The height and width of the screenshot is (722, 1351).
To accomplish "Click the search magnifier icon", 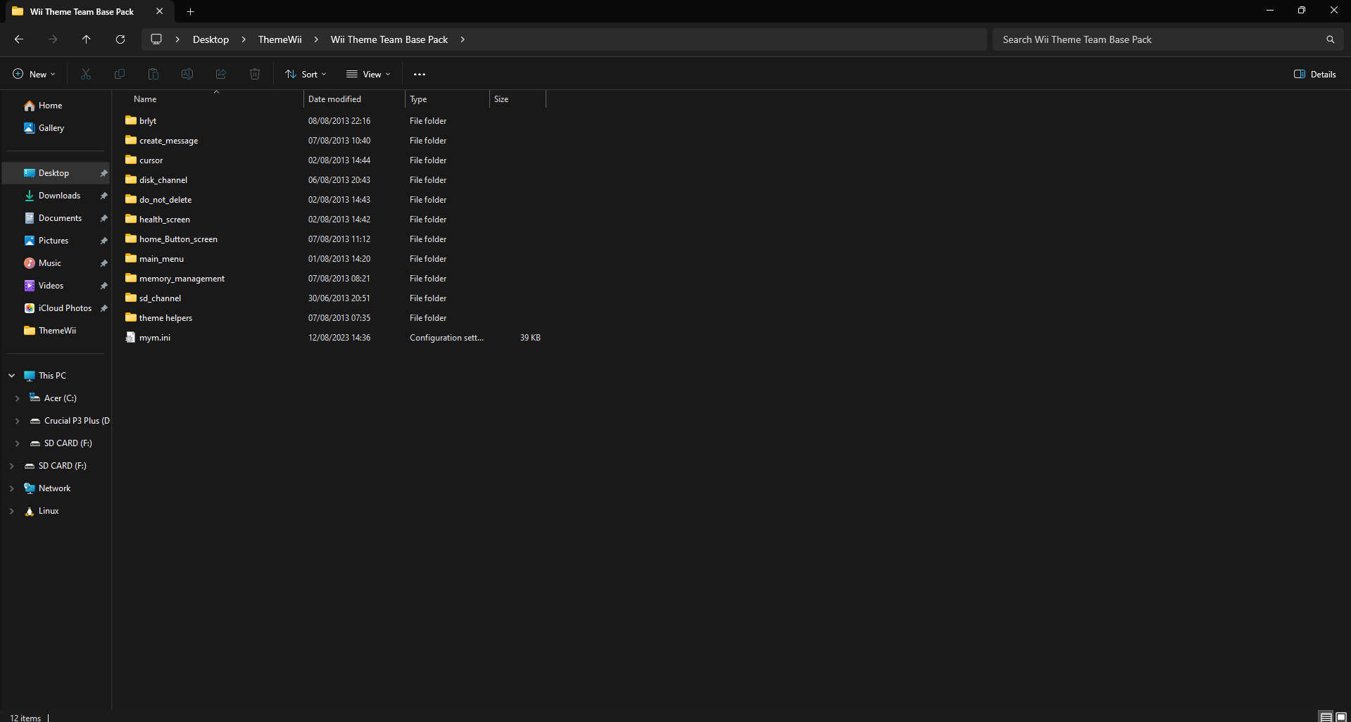I will point(1330,39).
